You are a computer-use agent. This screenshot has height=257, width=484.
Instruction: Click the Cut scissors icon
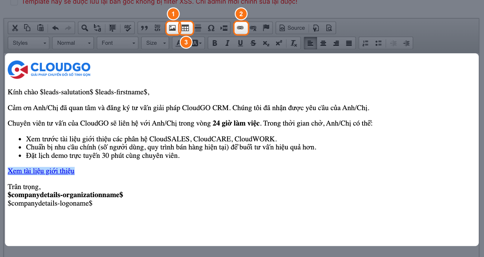(x=15, y=28)
